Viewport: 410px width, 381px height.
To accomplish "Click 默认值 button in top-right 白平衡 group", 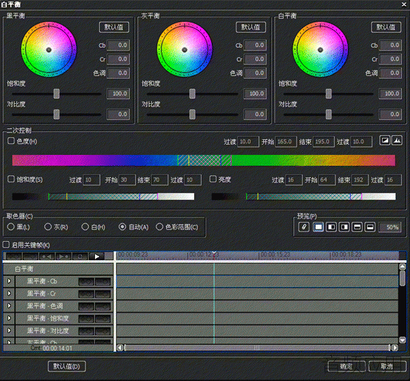I will coord(386,27).
